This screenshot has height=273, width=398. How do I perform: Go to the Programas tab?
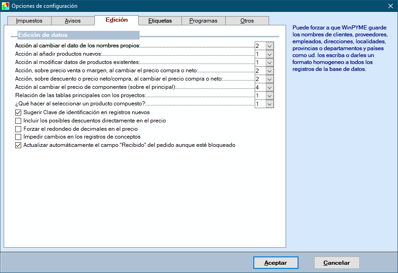click(203, 21)
